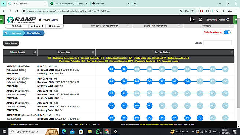Viewport: 240px width, 135px height.
Task: Select Job Card No 613 text
Action: pyautogui.click(x=48, y=91)
